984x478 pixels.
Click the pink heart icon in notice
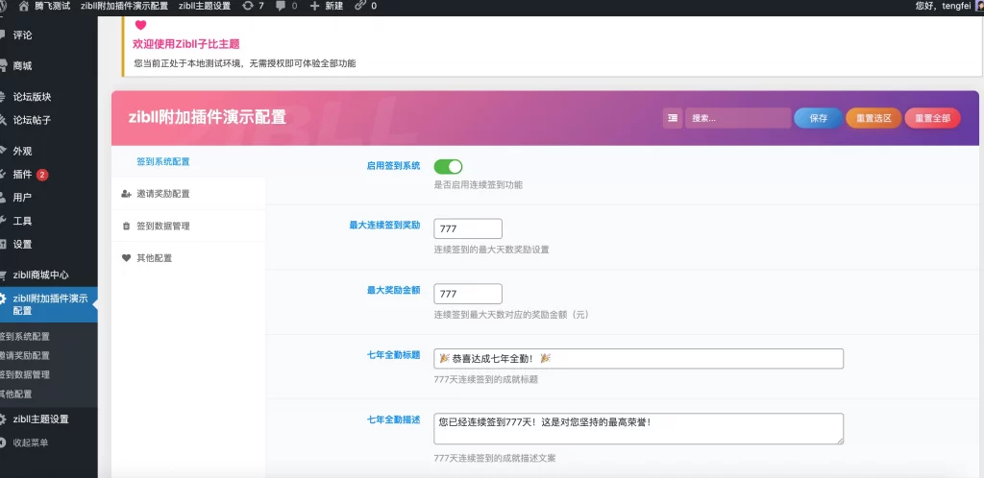140,25
